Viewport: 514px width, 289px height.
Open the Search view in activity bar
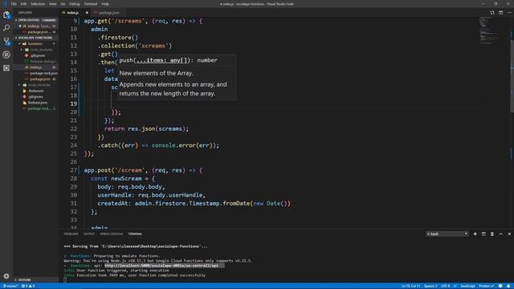pos(6,28)
